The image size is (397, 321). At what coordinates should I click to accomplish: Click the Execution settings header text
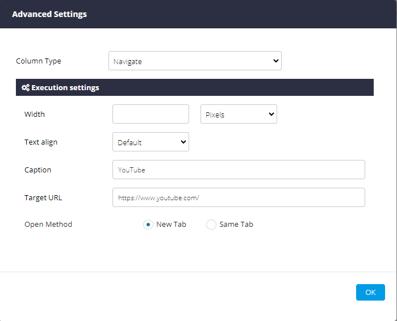click(x=65, y=88)
